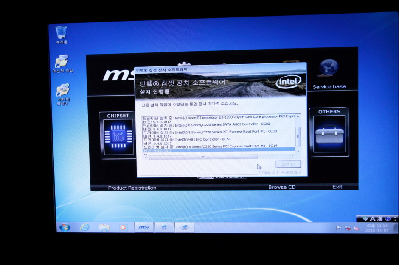Click the 漢 Hanja conversion button
The height and width of the screenshot is (265, 399).
(379, 218)
